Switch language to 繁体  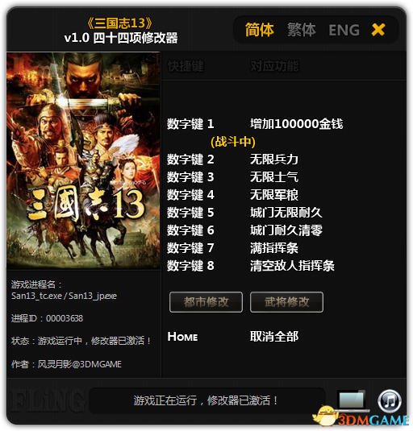[302, 30]
